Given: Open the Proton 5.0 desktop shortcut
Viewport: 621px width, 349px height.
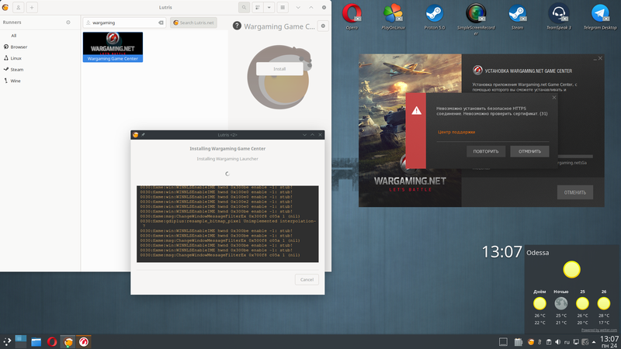Looking at the screenshot, I should click(x=435, y=16).
